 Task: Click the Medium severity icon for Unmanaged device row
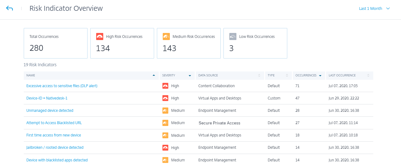coord(165,111)
